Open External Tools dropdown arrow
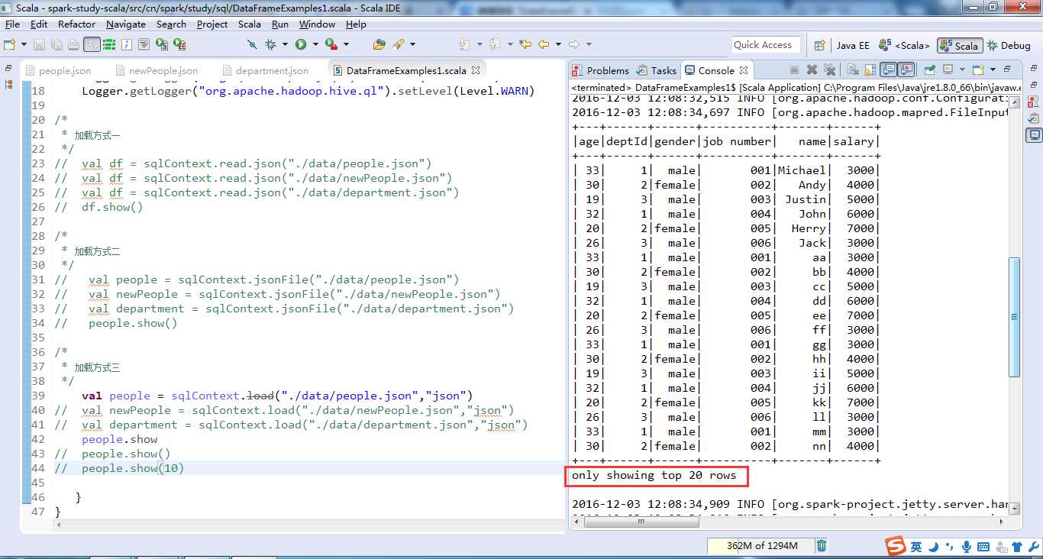This screenshot has height=559, width=1043. [x=346, y=44]
